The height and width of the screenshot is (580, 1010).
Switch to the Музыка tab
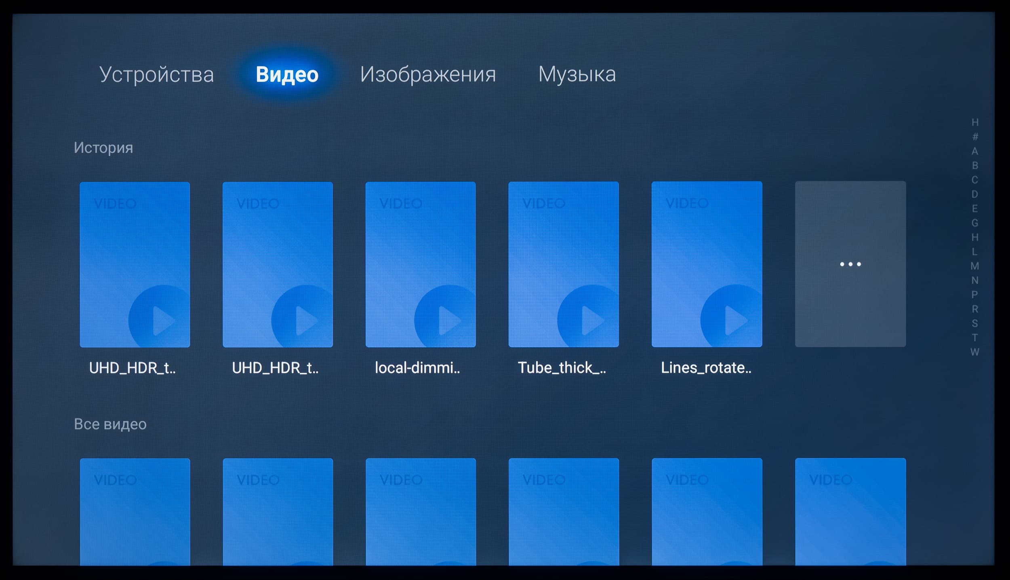tap(577, 75)
